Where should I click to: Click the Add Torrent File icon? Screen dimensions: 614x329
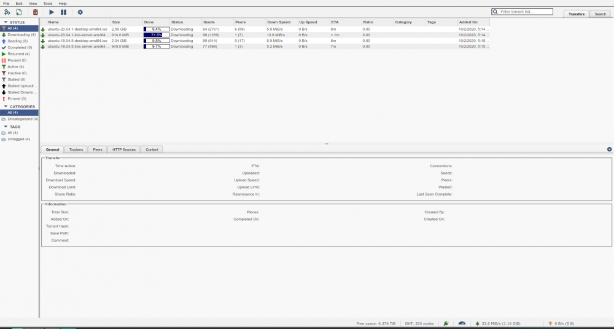[19, 12]
